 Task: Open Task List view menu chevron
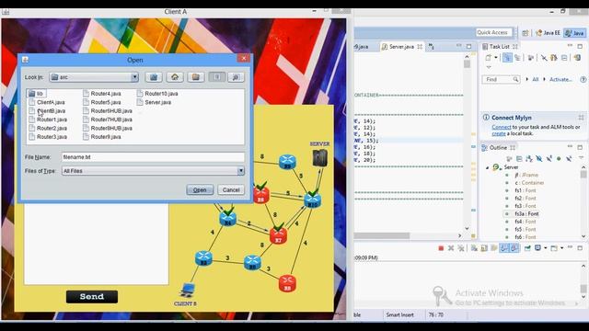pyautogui.click(x=489, y=67)
